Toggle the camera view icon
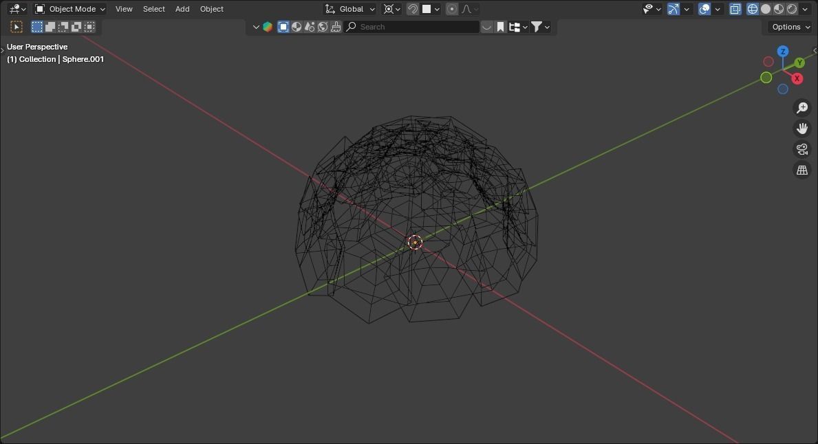This screenshot has height=444, width=818. click(x=801, y=150)
